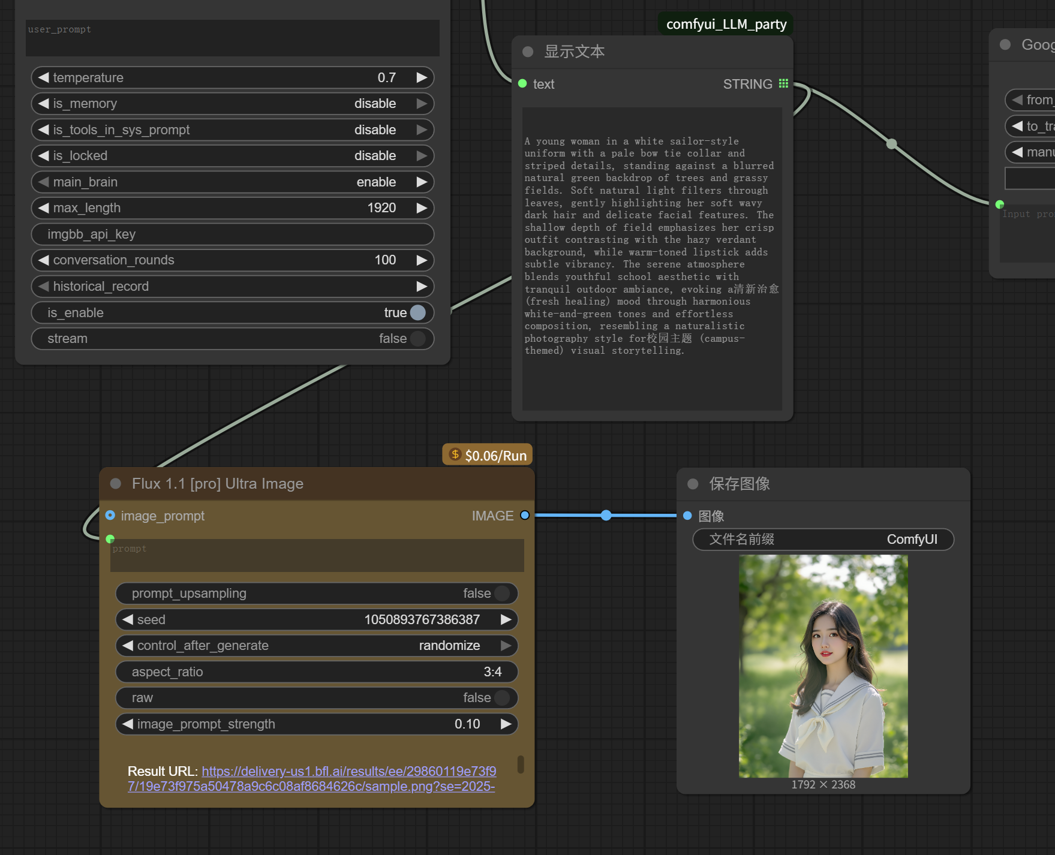Click the IMAGE output port on the Flux node
This screenshot has width=1055, height=855.
click(x=525, y=515)
